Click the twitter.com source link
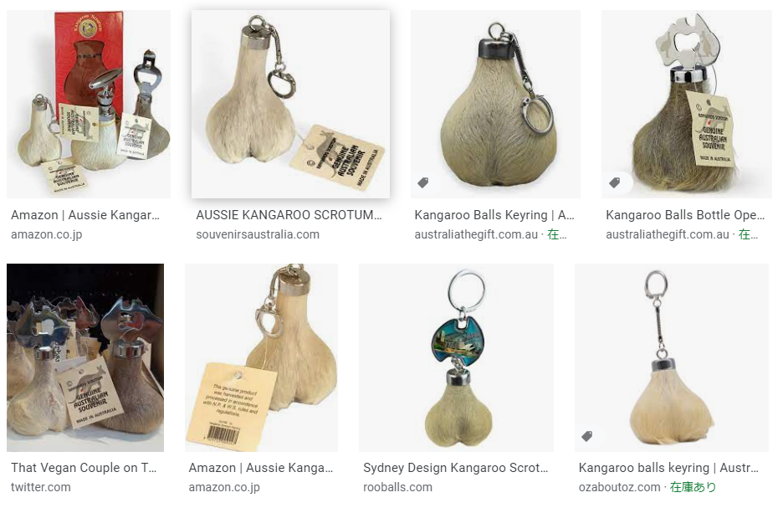783x508 pixels. tap(41, 487)
